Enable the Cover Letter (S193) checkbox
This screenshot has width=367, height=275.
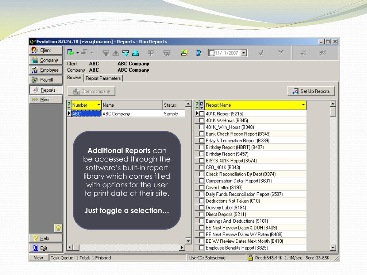(x=201, y=187)
